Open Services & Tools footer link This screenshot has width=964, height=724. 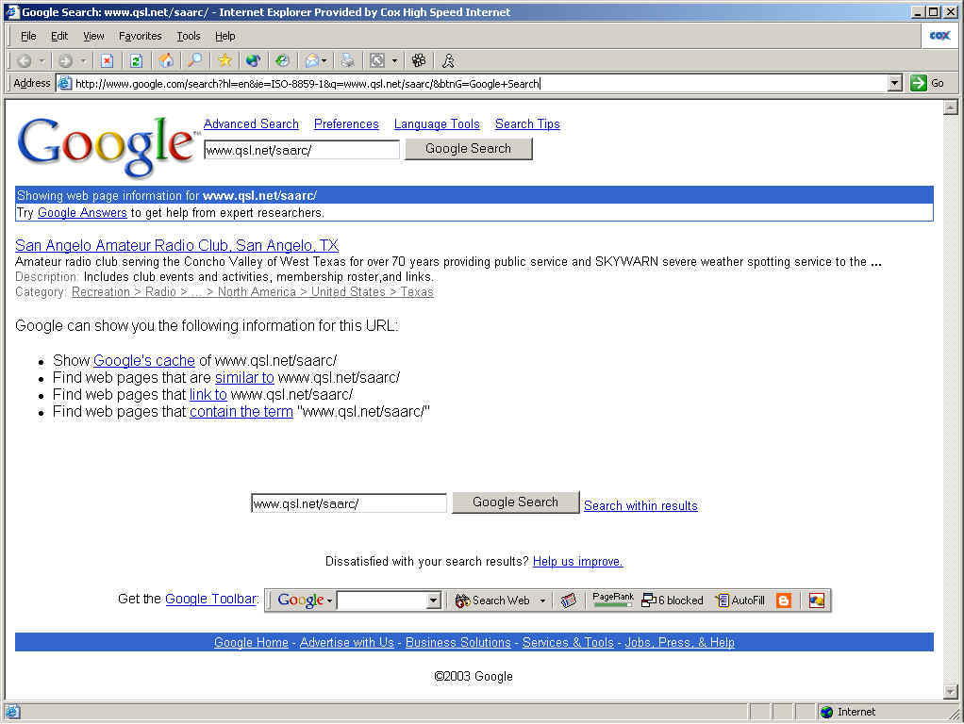(568, 642)
